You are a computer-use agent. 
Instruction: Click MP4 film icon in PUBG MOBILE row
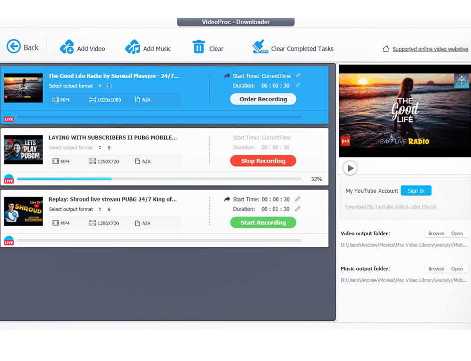coord(56,161)
